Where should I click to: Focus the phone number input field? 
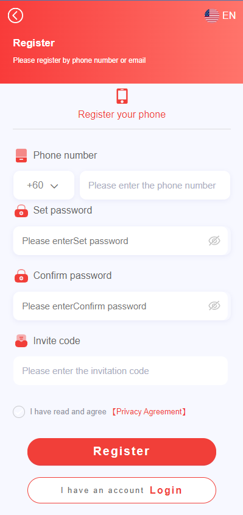click(x=155, y=185)
